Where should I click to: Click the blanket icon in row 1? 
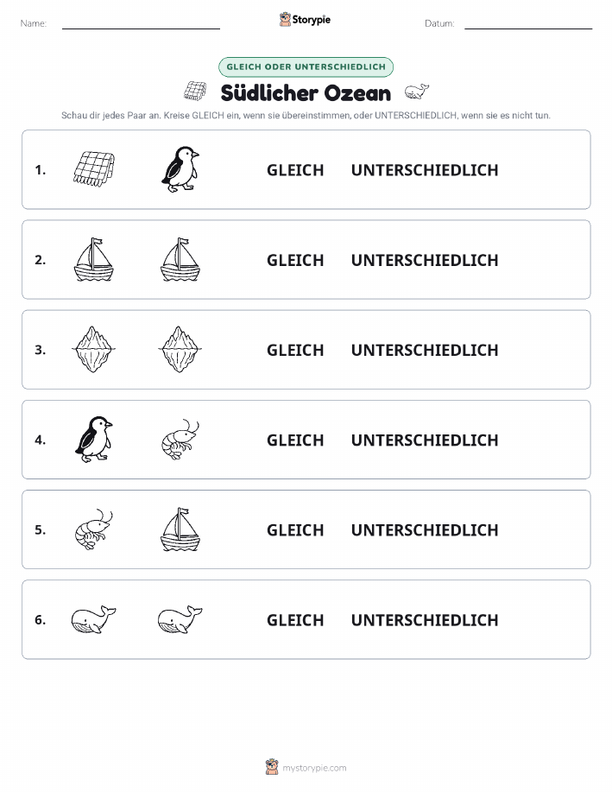[x=94, y=169]
